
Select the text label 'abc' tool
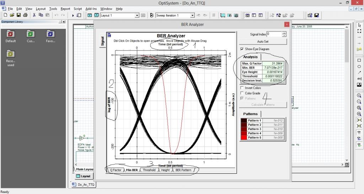point(359,79)
